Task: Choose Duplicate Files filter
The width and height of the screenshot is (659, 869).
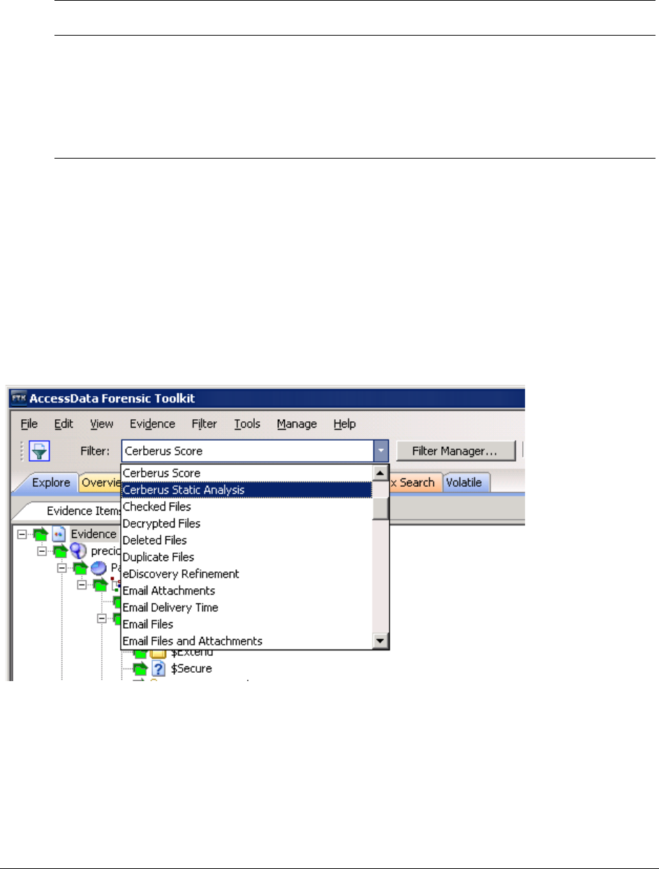Action: point(247,557)
